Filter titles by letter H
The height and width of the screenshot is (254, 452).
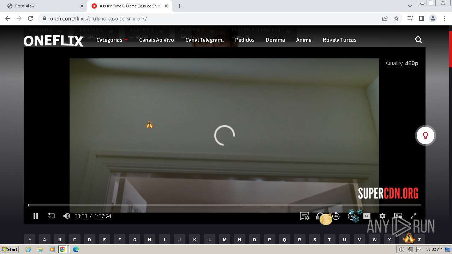tap(149, 240)
